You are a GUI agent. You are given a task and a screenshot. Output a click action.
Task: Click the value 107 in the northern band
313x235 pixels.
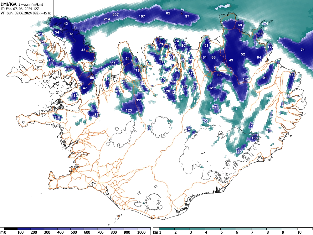(142, 16)
